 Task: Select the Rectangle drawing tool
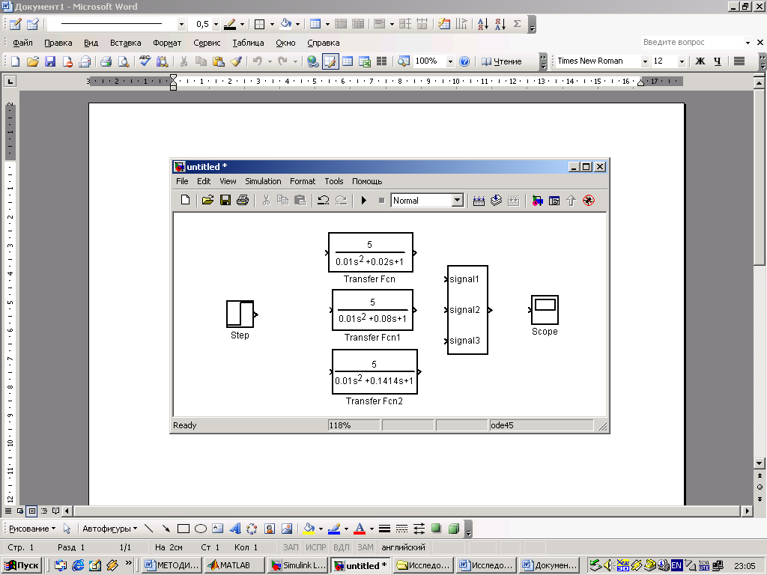point(184,529)
